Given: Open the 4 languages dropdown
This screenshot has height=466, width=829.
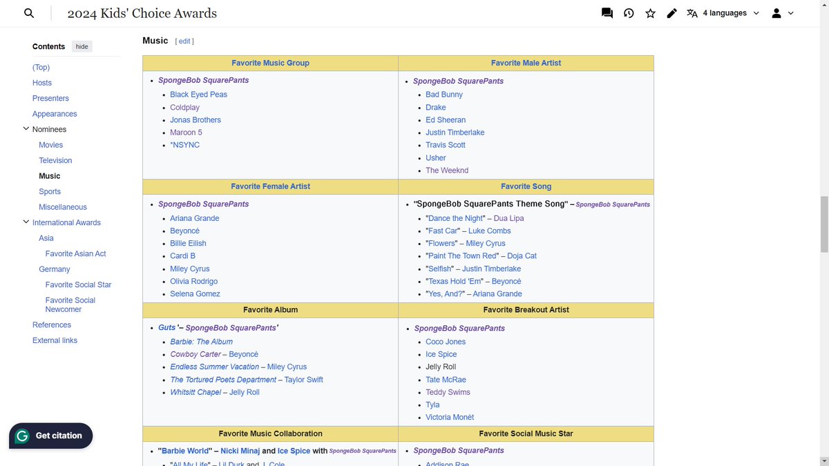Looking at the screenshot, I should (x=723, y=13).
